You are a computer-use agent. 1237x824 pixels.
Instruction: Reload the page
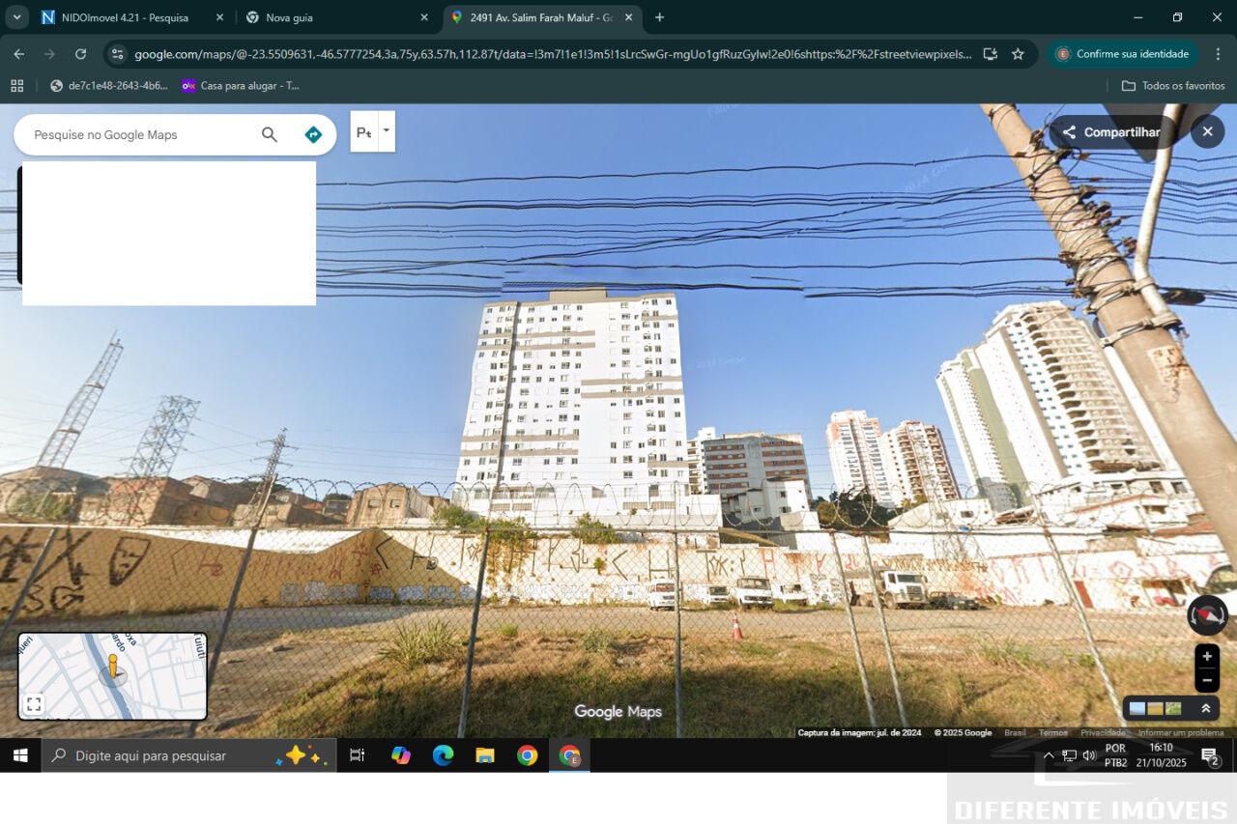(81, 54)
